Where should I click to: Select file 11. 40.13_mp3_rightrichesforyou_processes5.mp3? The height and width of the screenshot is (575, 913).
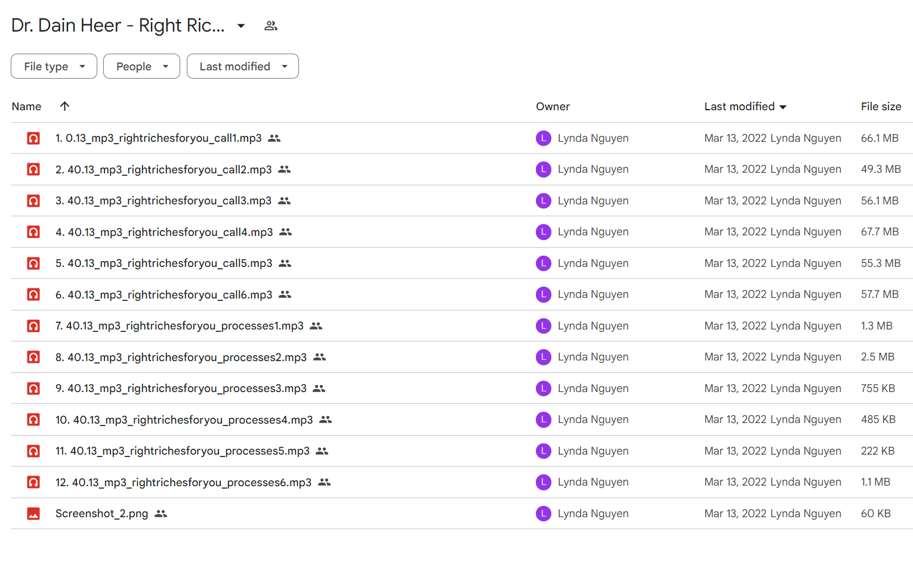tap(183, 451)
